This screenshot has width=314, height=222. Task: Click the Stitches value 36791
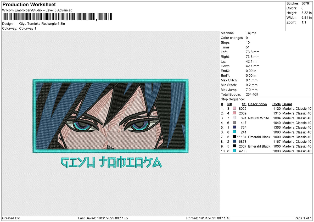click(x=306, y=3)
